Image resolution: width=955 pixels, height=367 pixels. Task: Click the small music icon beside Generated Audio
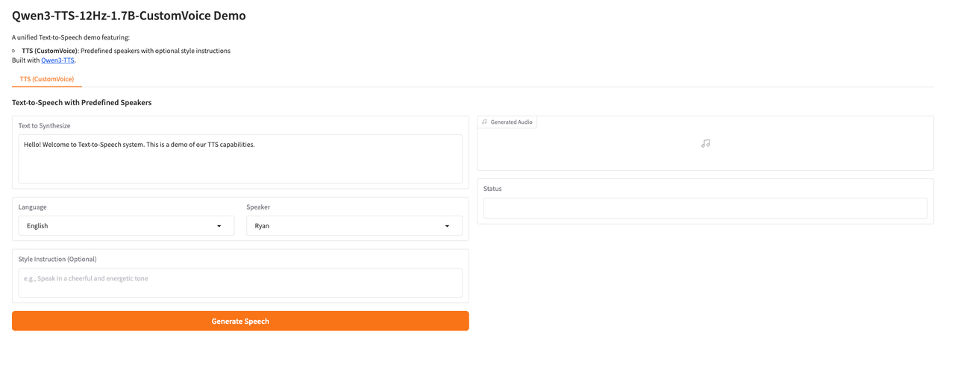[484, 122]
